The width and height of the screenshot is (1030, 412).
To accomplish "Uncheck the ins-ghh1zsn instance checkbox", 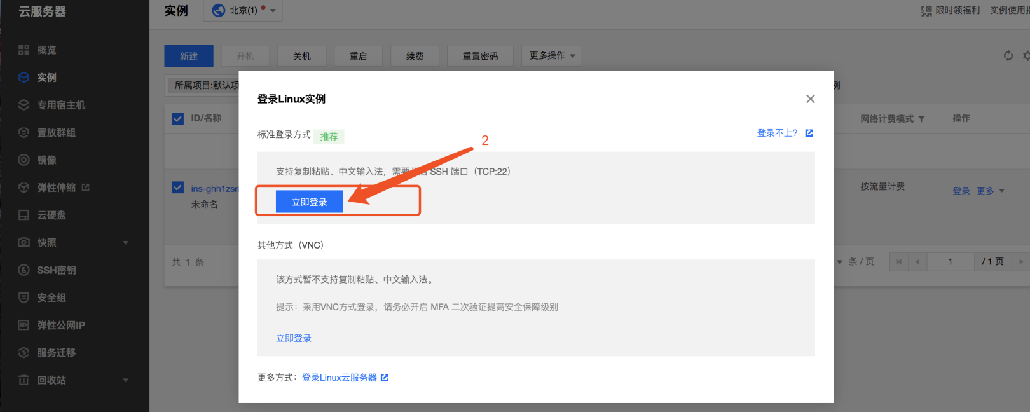I will click(178, 188).
